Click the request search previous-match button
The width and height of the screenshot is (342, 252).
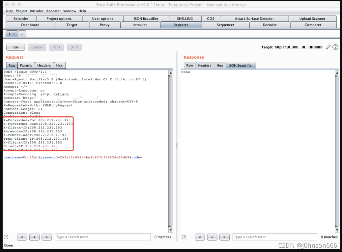pyautogui.click(x=22, y=237)
